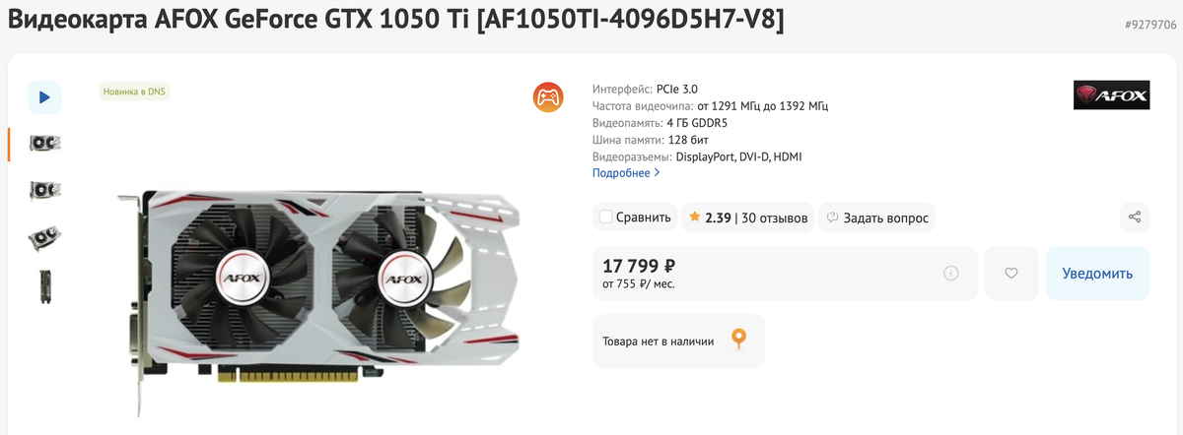This screenshot has height=435, width=1183.
Task: Click the orange gaming controller badge
Action: [548, 96]
